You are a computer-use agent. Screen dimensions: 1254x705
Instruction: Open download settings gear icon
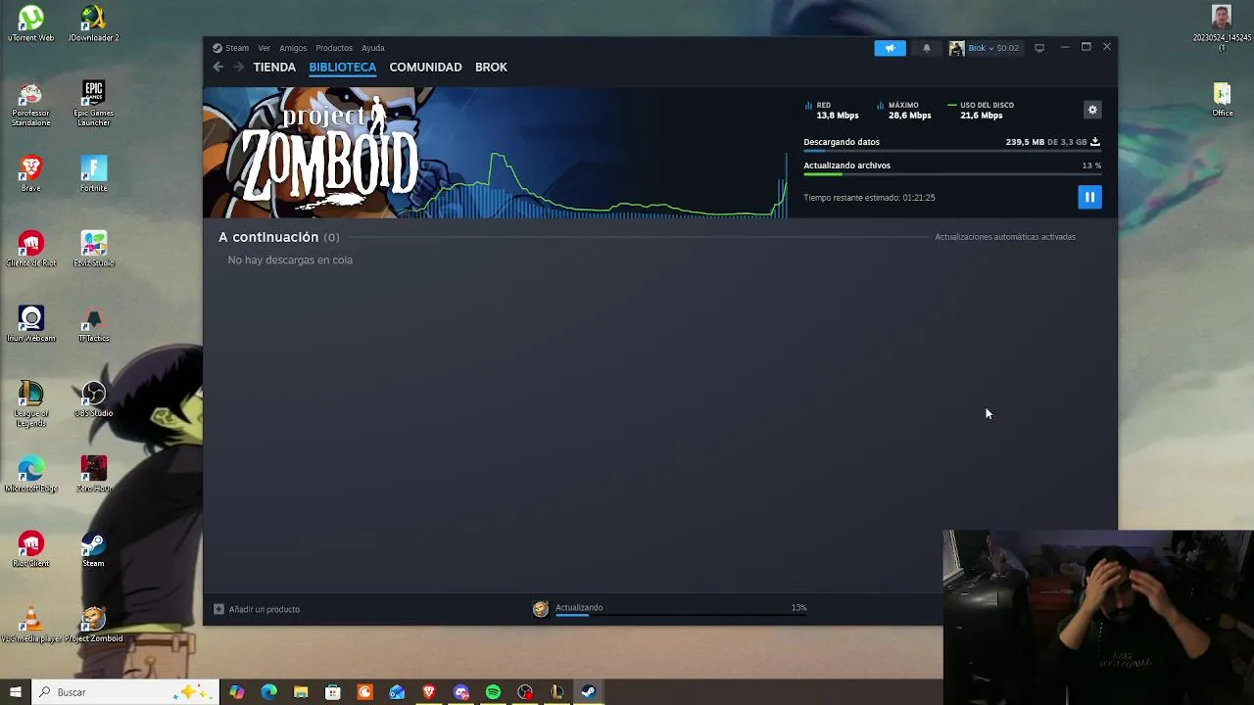pyautogui.click(x=1092, y=110)
